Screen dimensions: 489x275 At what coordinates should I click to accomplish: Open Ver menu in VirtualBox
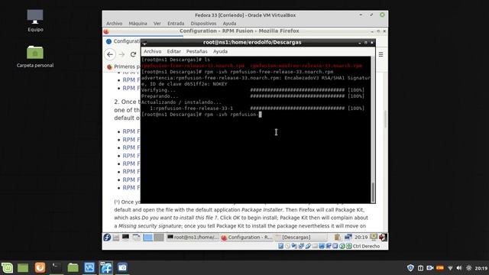pyautogui.click(x=157, y=24)
